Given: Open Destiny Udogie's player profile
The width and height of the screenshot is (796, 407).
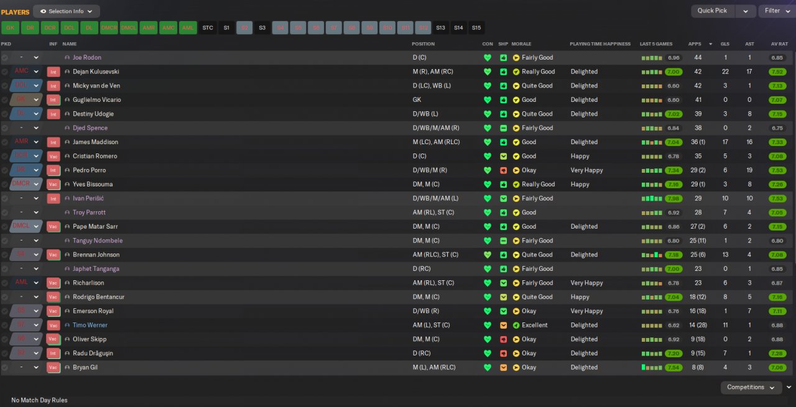Looking at the screenshot, I should (x=93, y=114).
